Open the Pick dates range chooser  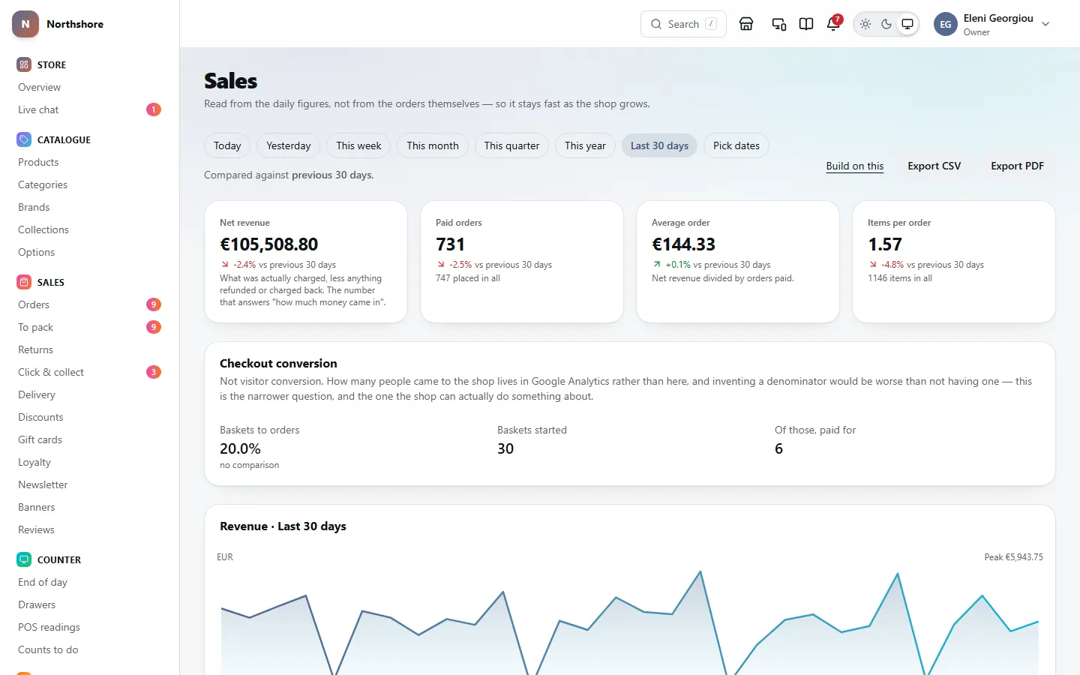736,145
